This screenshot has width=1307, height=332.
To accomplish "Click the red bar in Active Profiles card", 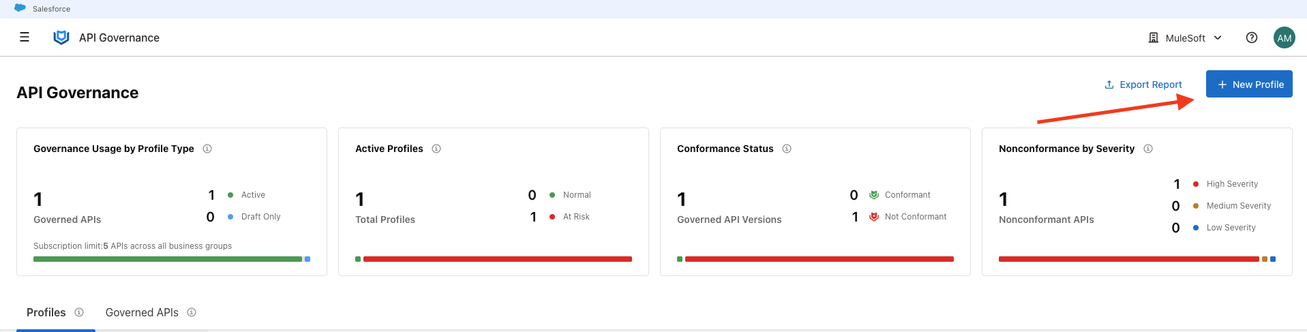I will (497, 259).
